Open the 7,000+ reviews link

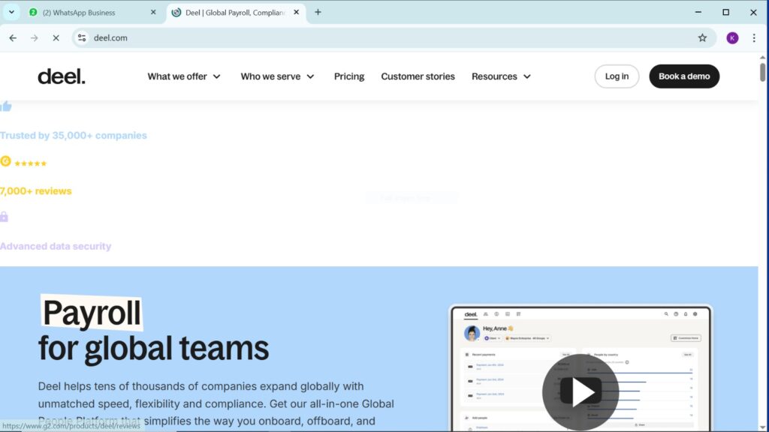click(36, 191)
